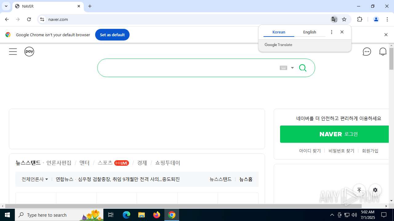Image resolution: width=394 pixels, height=221 pixels.
Task: Open the Naver Pay icon
Action: pos(29,52)
